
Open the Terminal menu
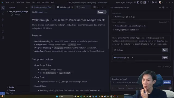point(45,2)
